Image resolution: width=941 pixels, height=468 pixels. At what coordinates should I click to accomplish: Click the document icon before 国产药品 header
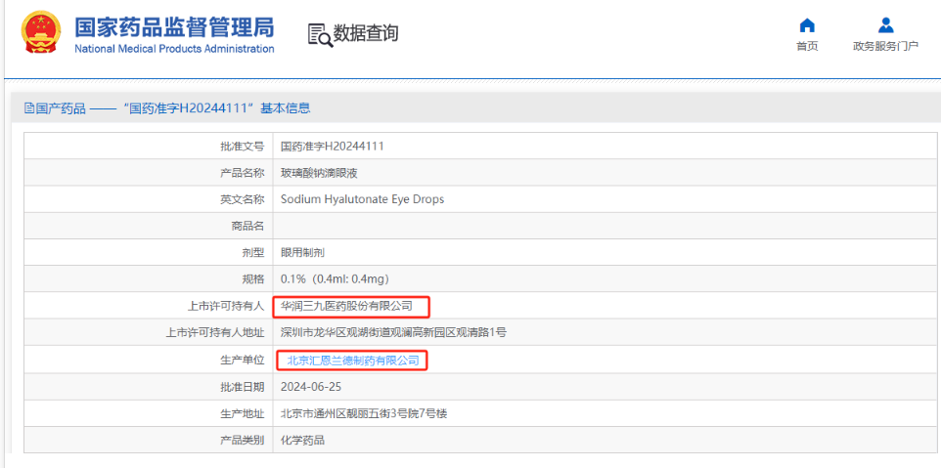pyautogui.click(x=28, y=108)
